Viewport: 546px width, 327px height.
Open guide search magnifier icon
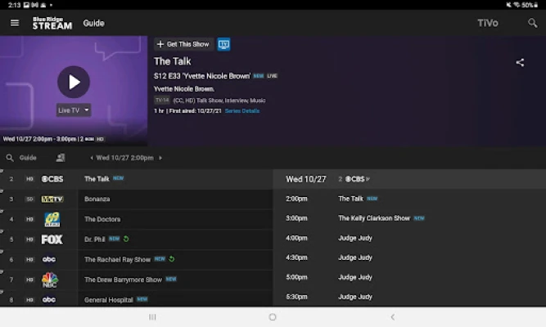(10, 158)
